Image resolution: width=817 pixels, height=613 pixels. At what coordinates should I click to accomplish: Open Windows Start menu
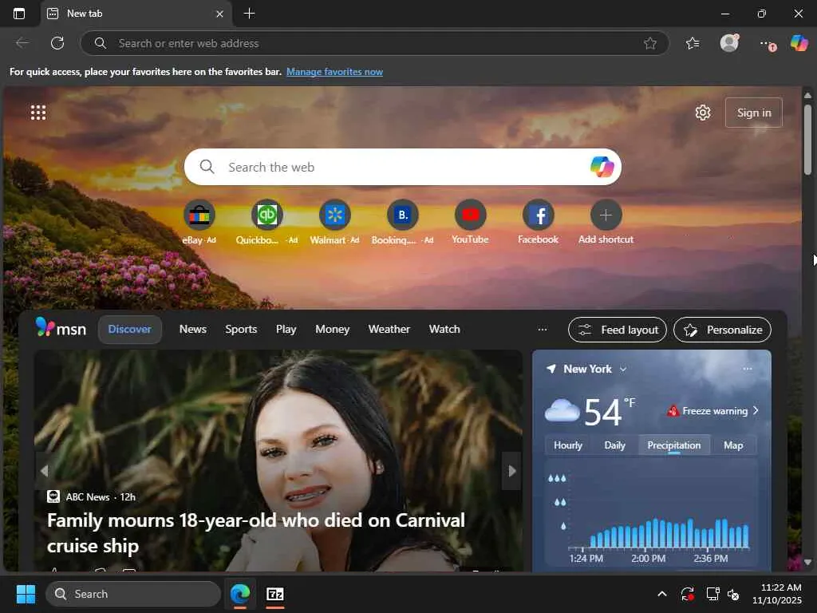click(26, 594)
